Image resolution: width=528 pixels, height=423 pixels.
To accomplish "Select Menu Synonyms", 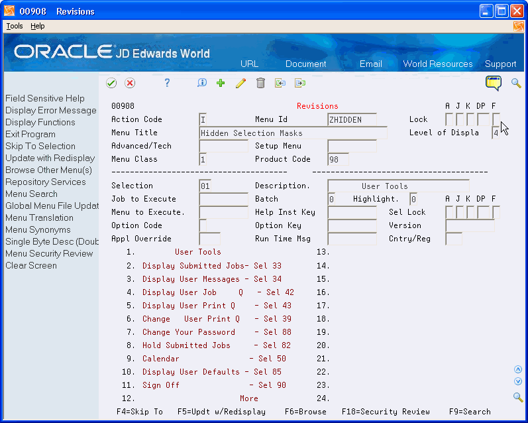I will click(x=38, y=230).
